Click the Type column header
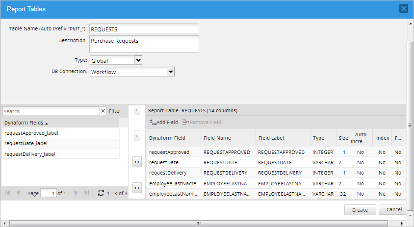The image size is (414, 227). click(x=319, y=138)
